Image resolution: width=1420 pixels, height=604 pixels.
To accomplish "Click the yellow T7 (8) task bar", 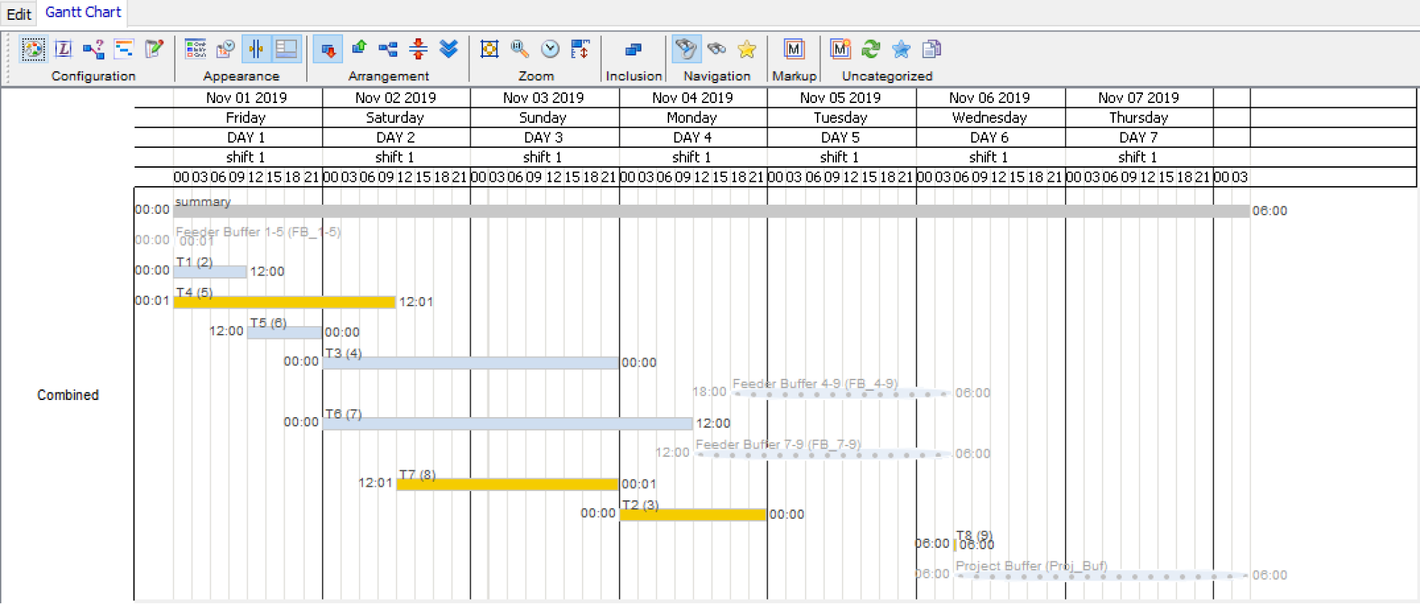I will click(507, 485).
